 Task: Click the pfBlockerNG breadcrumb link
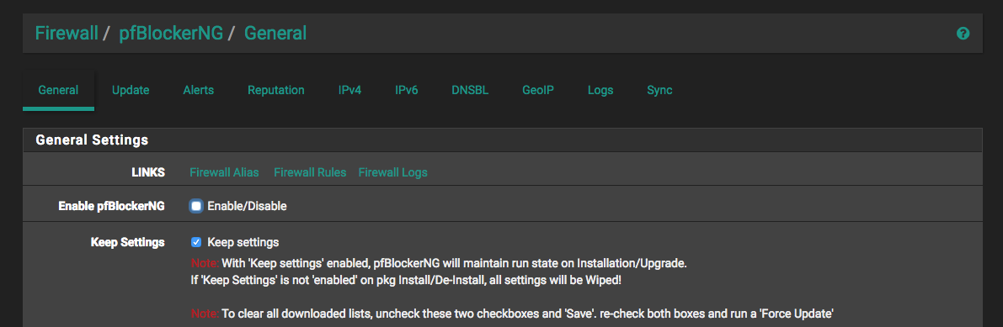(172, 34)
